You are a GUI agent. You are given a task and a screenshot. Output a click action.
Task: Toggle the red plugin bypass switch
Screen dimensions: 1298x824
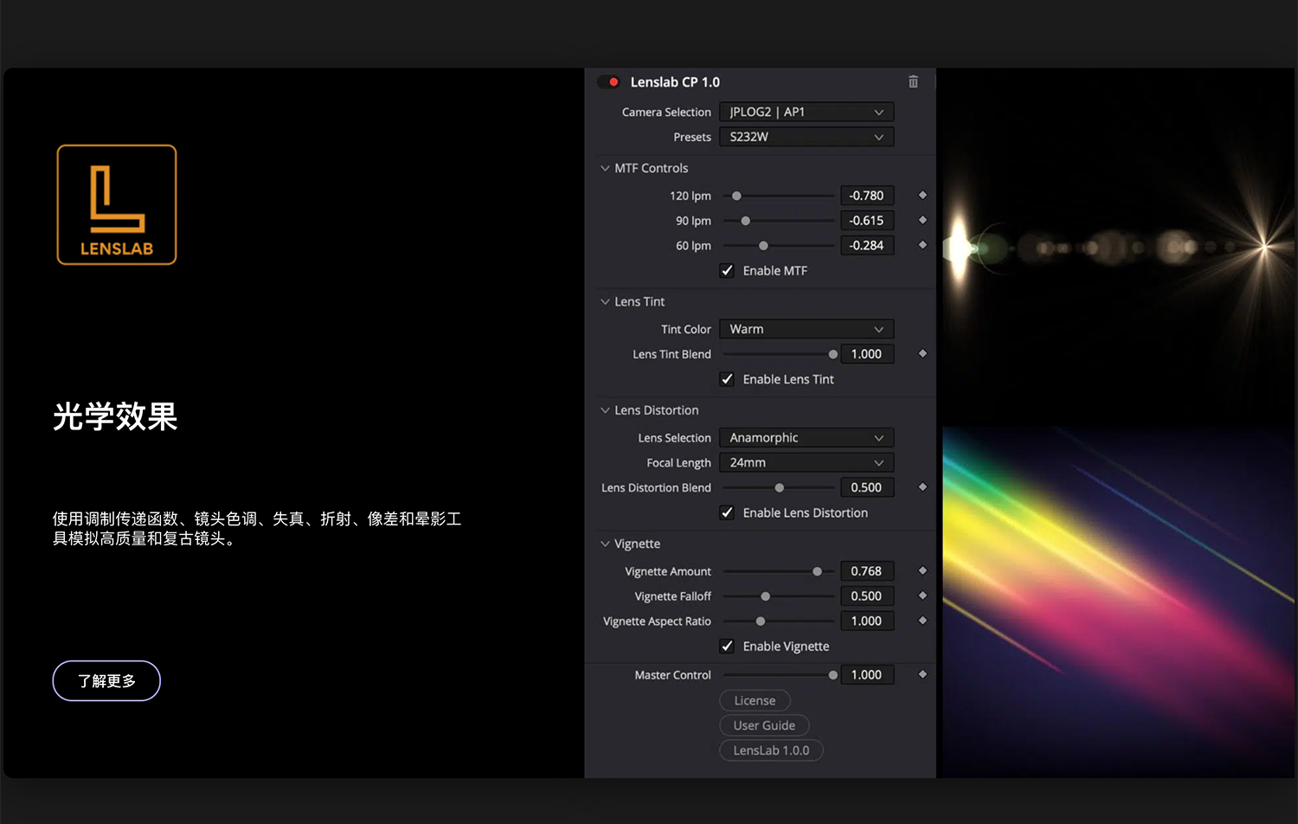point(609,81)
